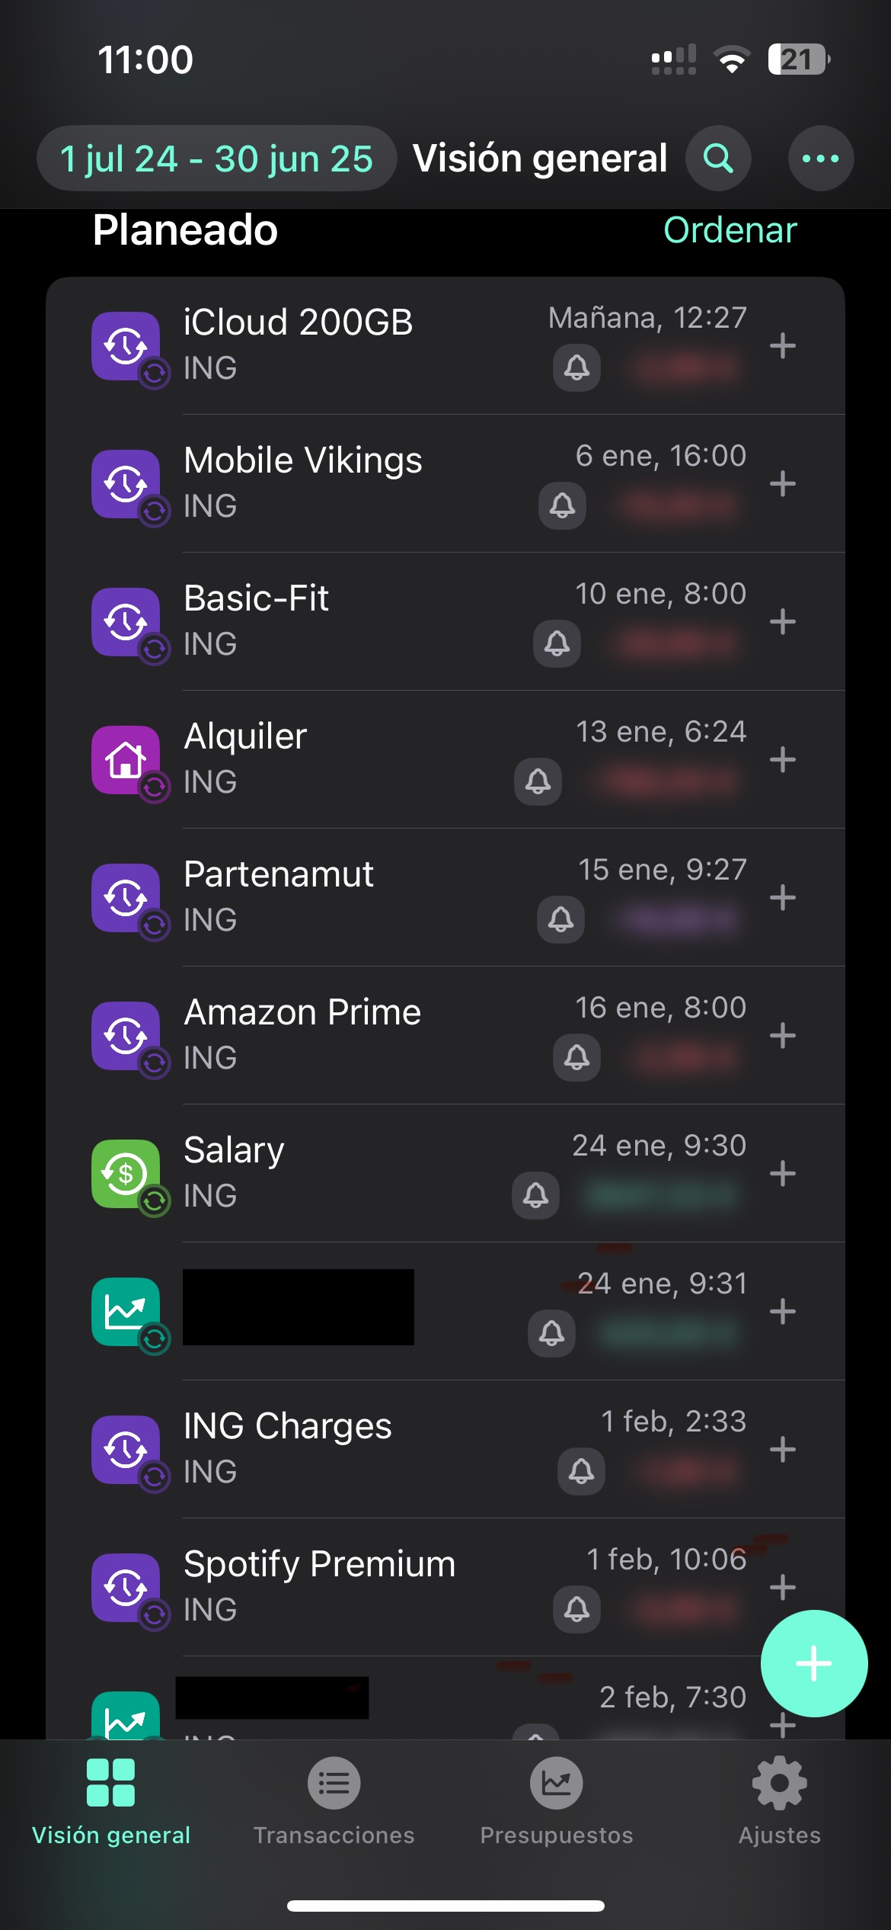Switch to the Presupuestos tab
Image resolution: width=891 pixels, height=1930 pixels.
coord(557,1800)
